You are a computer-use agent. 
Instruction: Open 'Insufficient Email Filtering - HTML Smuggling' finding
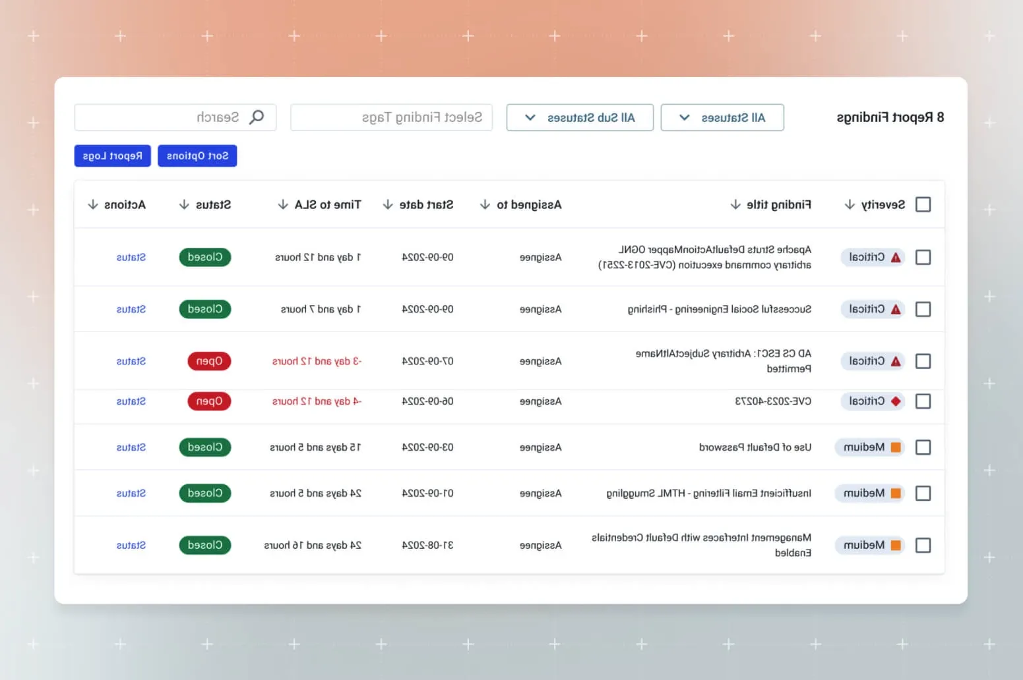[x=709, y=494]
